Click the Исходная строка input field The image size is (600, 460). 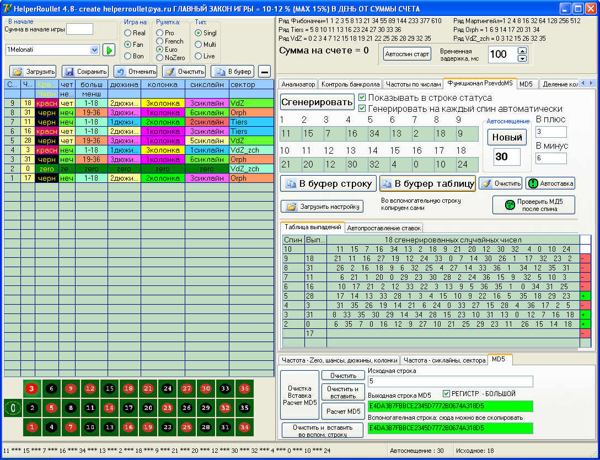(x=450, y=381)
